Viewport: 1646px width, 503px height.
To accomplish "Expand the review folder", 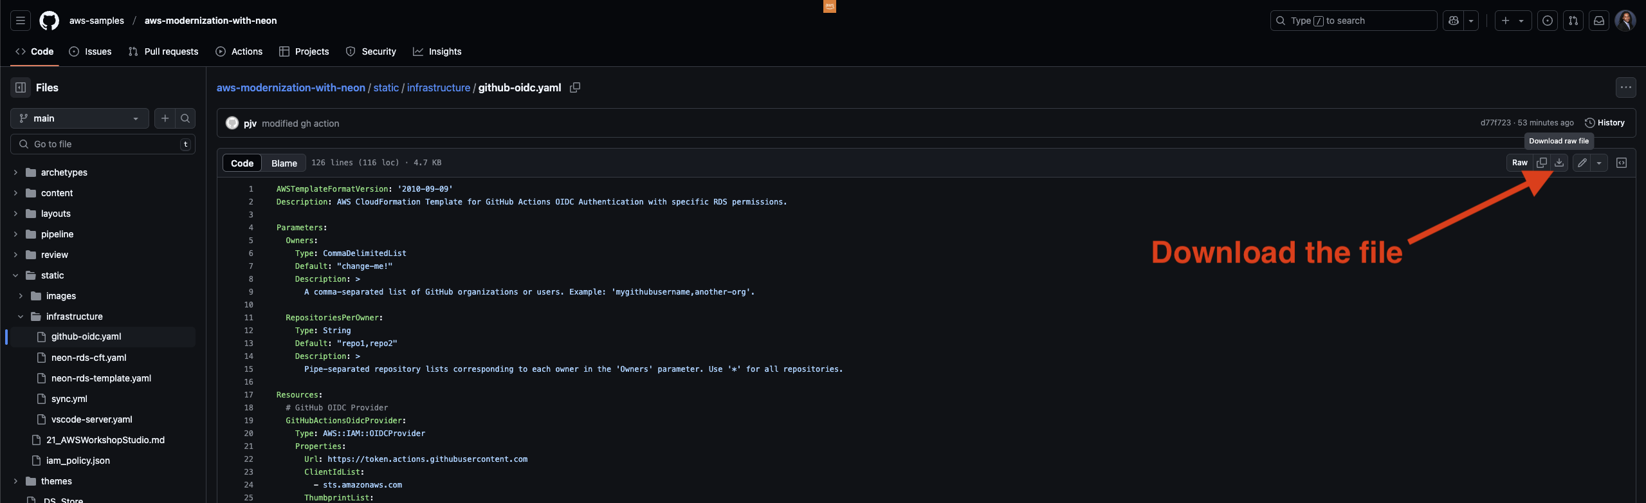I will [15, 255].
